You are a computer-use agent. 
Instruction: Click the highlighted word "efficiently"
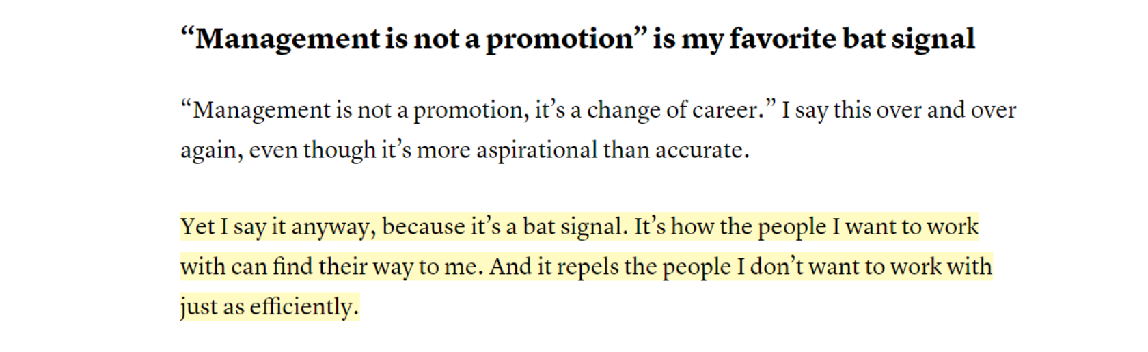pyautogui.click(x=302, y=306)
